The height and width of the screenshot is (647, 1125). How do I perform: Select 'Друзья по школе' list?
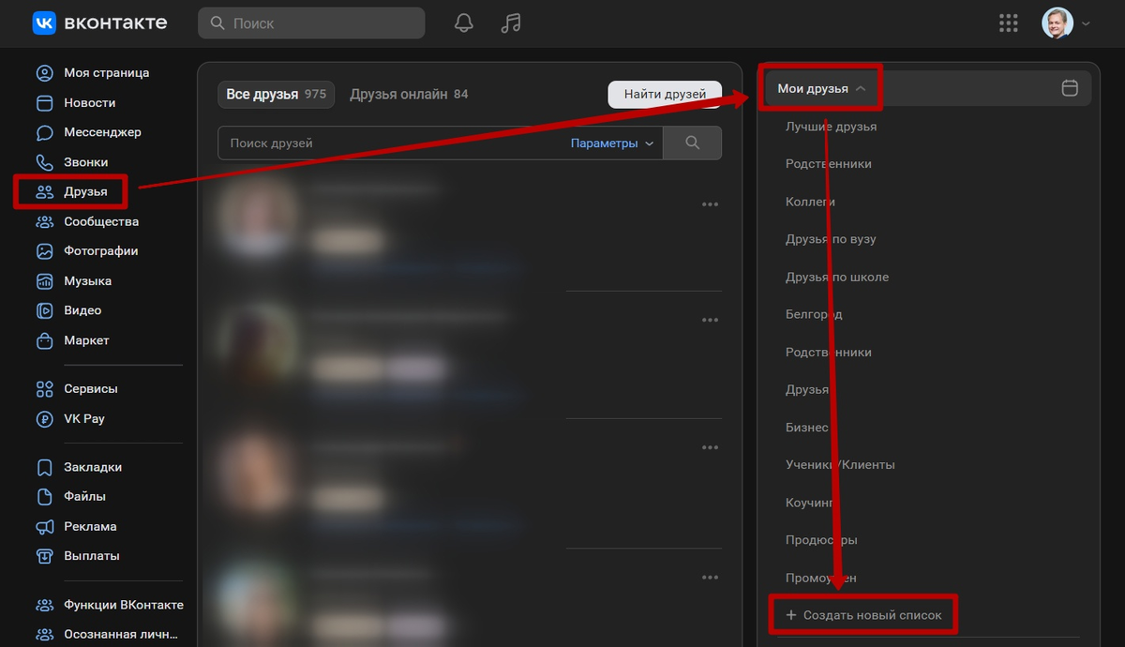coord(837,277)
